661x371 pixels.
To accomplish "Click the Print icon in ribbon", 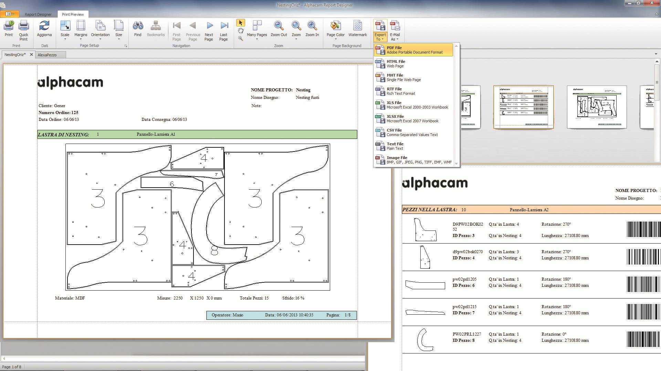I will pyautogui.click(x=9, y=29).
